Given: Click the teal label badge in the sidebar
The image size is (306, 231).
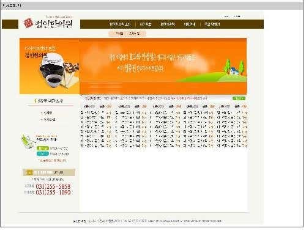Looking at the screenshot, I should point(43,153).
